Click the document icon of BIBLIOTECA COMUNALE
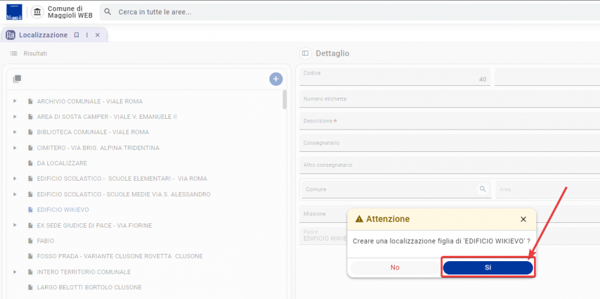600x299 pixels. (x=30, y=132)
